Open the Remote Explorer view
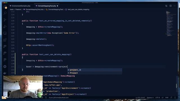Image resolution: width=180 pixels, height=101 pixels. point(5,33)
